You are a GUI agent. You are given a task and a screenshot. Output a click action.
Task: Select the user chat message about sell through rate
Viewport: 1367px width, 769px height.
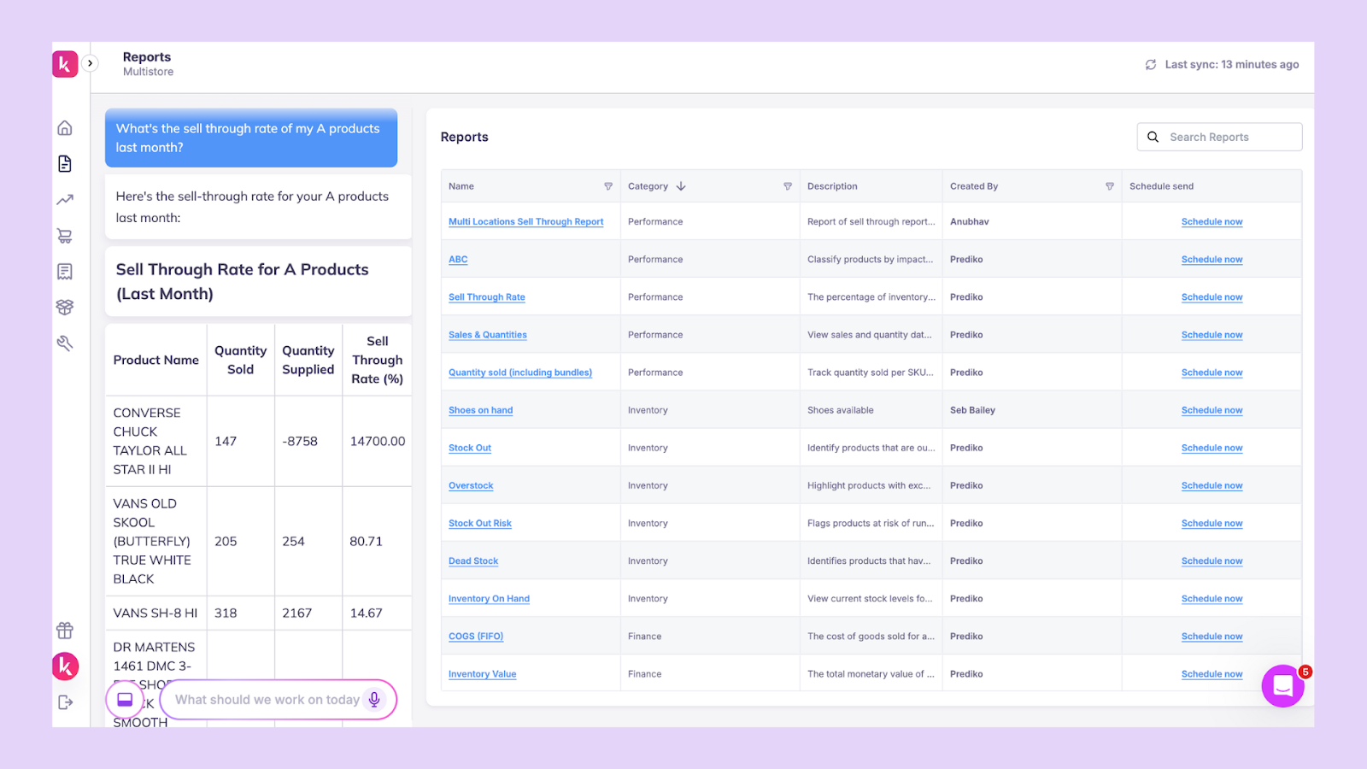click(251, 138)
